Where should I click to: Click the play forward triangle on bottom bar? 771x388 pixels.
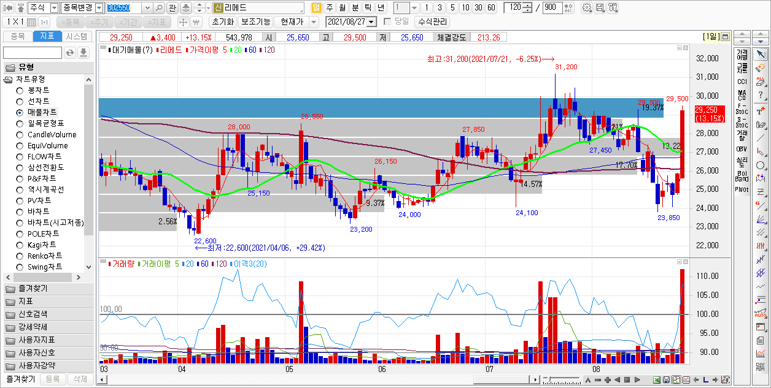[x=636, y=380]
